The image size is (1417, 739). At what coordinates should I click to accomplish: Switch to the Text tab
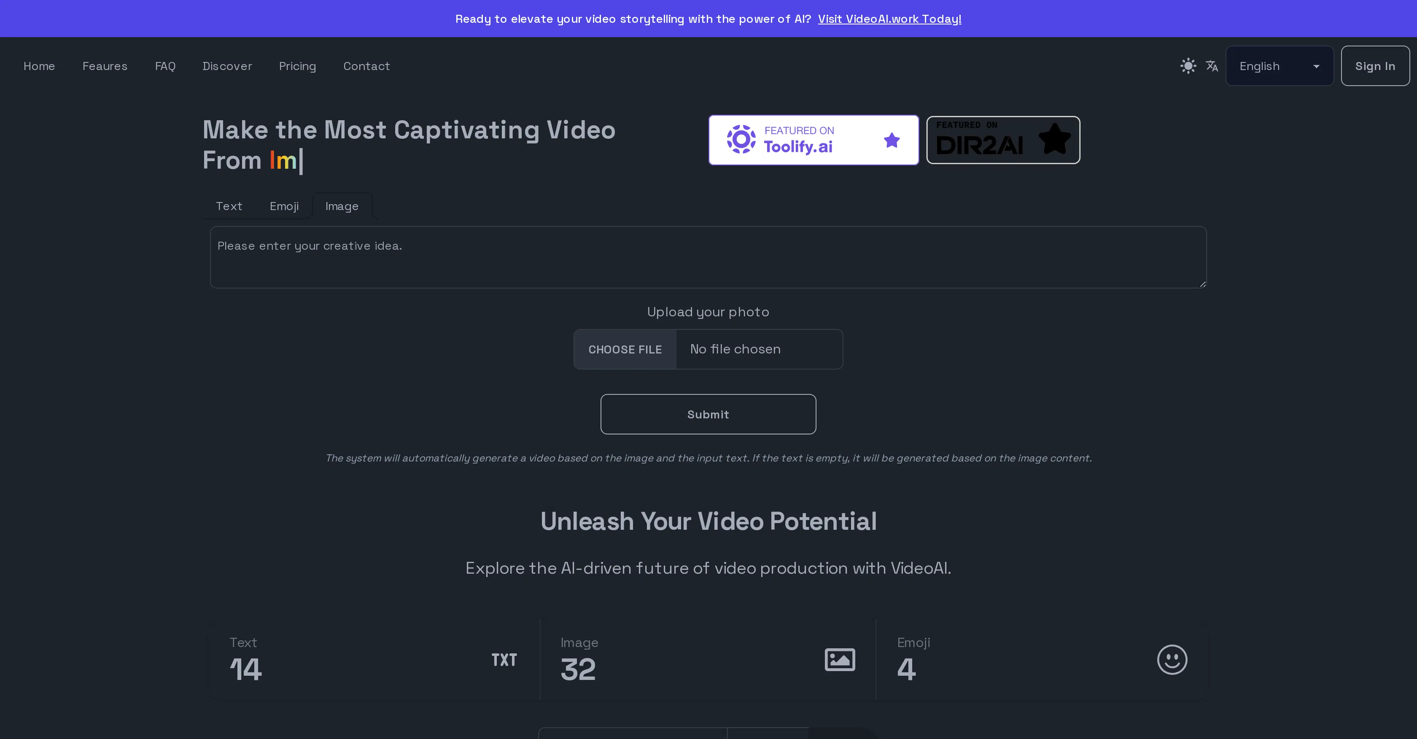pyautogui.click(x=229, y=206)
